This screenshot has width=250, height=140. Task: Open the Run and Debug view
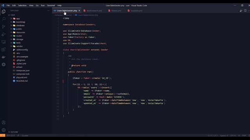[4, 34]
